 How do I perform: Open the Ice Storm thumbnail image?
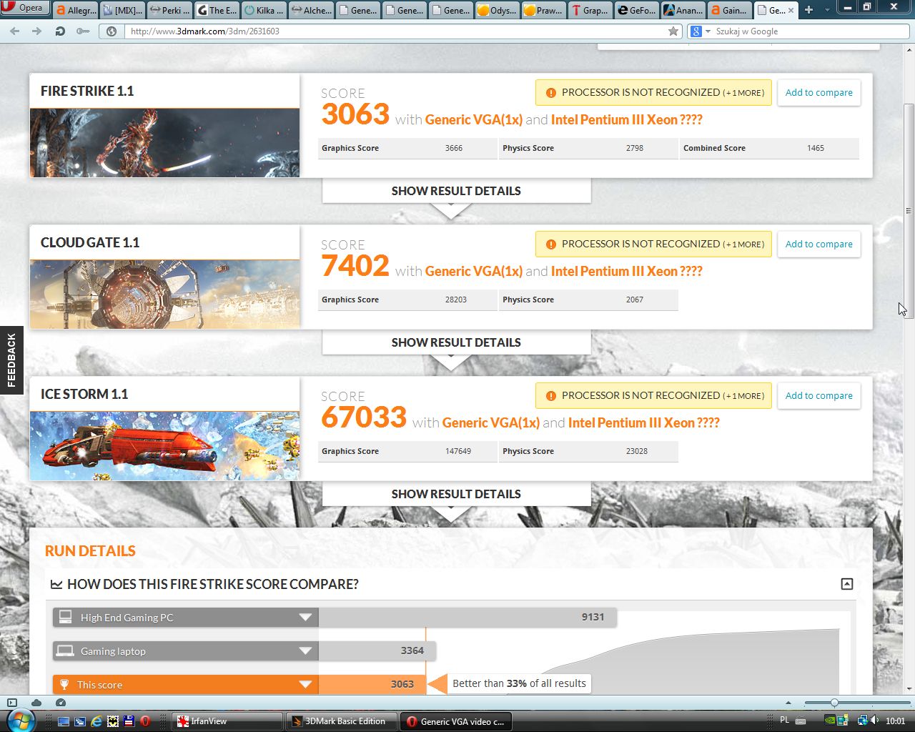tap(164, 445)
